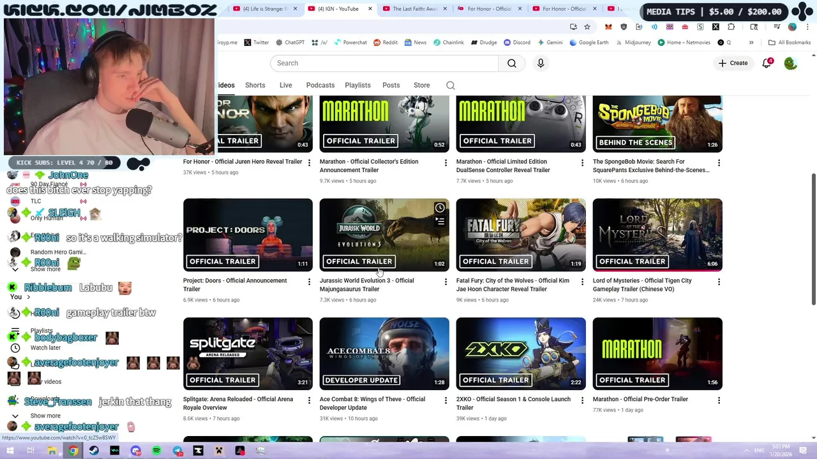Viewport: 817px width, 459px height.
Task: Open 2XKO Season 1 thumbnail
Action: click(x=521, y=354)
